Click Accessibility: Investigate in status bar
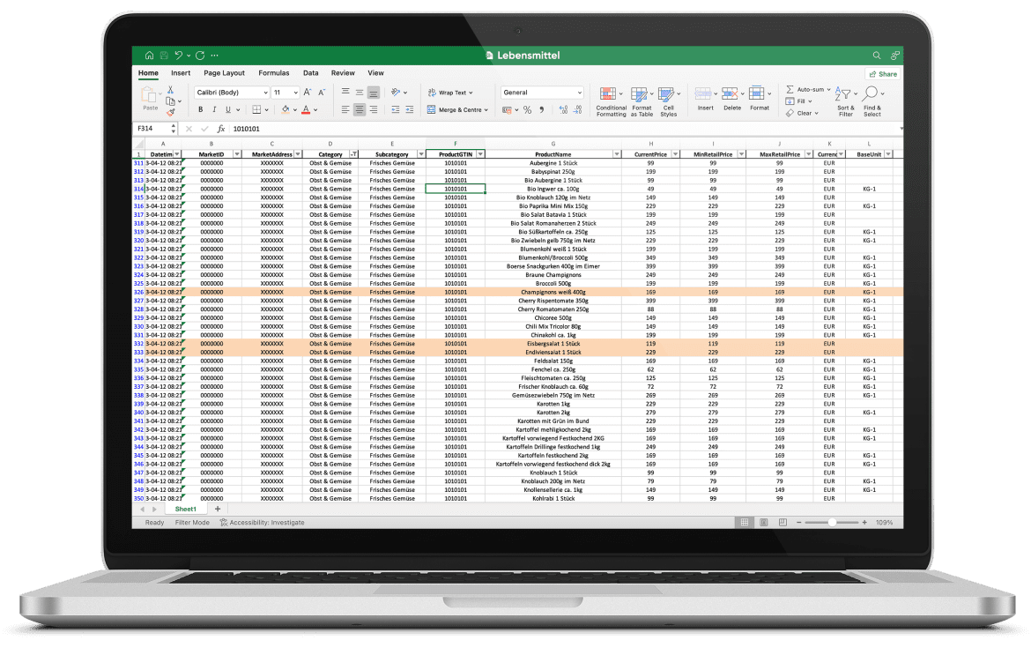This screenshot has height=670, width=1031. [x=263, y=523]
